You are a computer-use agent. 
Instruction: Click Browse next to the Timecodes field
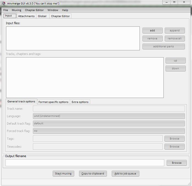[174, 147]
